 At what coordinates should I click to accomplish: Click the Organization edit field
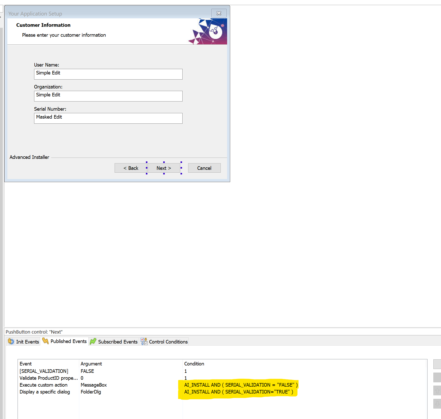coord(108,96)
